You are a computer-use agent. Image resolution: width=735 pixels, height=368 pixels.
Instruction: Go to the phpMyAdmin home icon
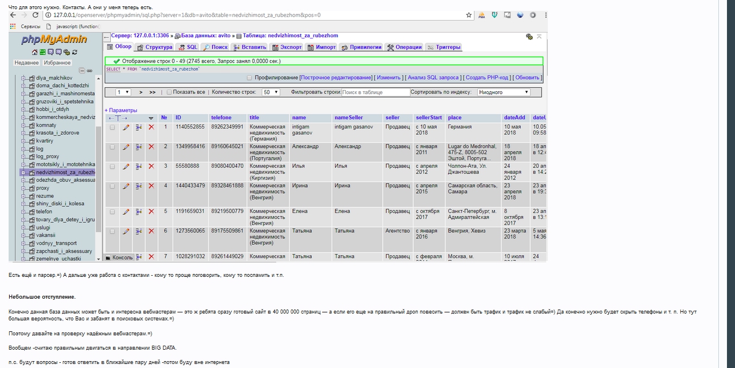click(34, 52)
